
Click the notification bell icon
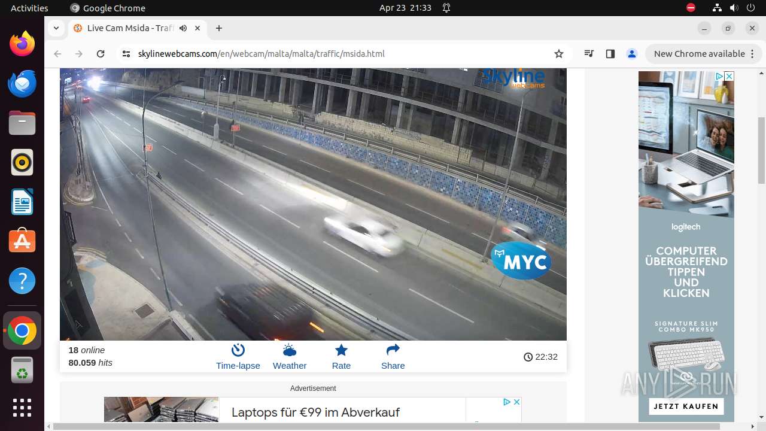(x=446, y=8)
